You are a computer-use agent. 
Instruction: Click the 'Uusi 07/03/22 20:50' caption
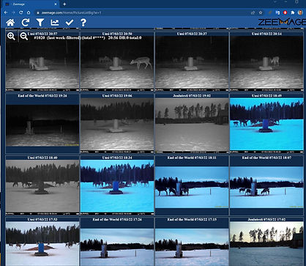pos(117,34)
